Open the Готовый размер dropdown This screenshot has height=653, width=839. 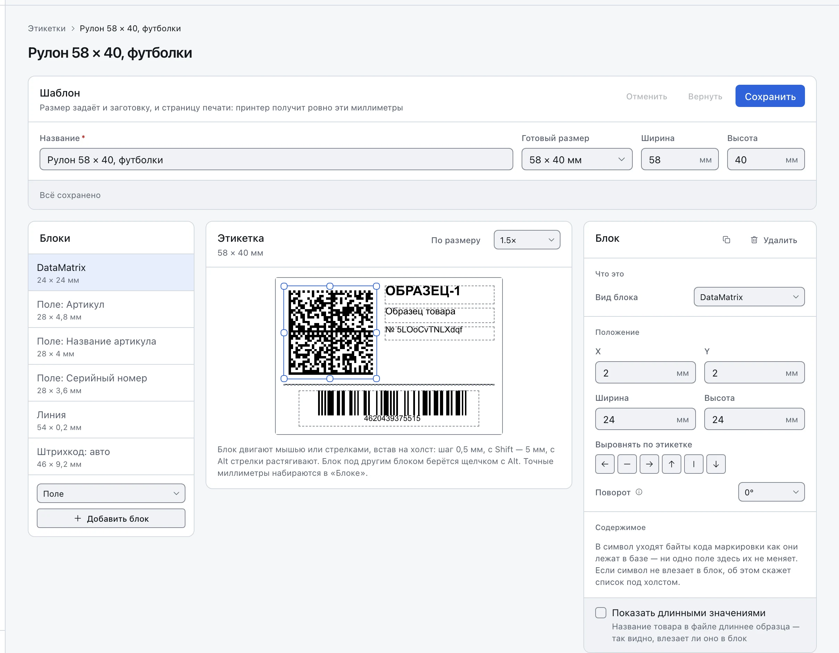(576, 159)
